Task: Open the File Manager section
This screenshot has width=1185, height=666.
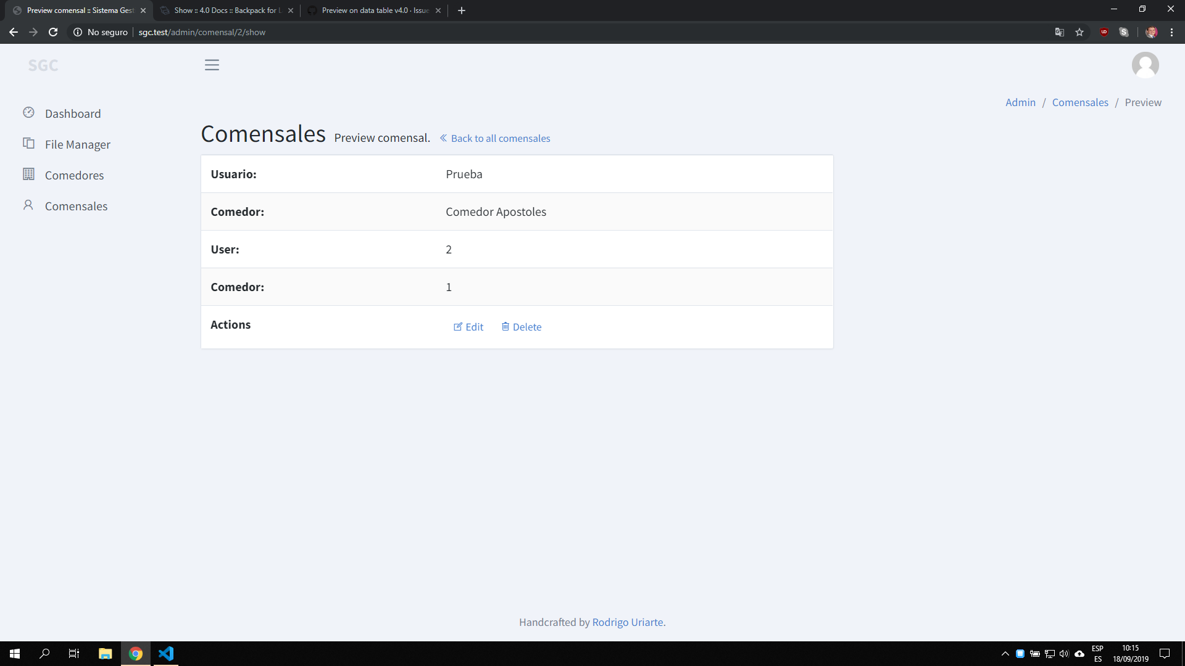Action: coord(77,144)
